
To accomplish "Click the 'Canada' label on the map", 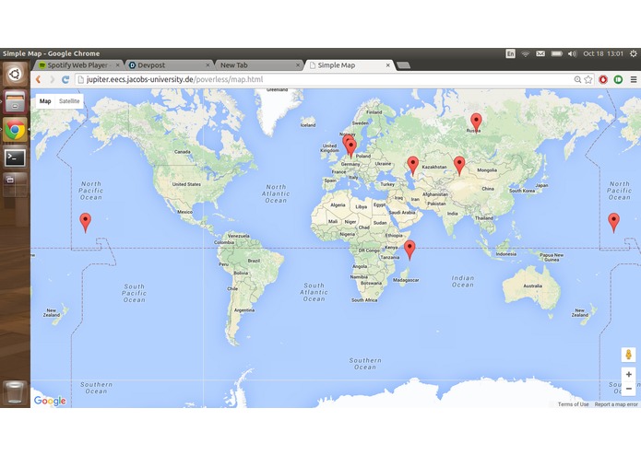I will point(183,152).
